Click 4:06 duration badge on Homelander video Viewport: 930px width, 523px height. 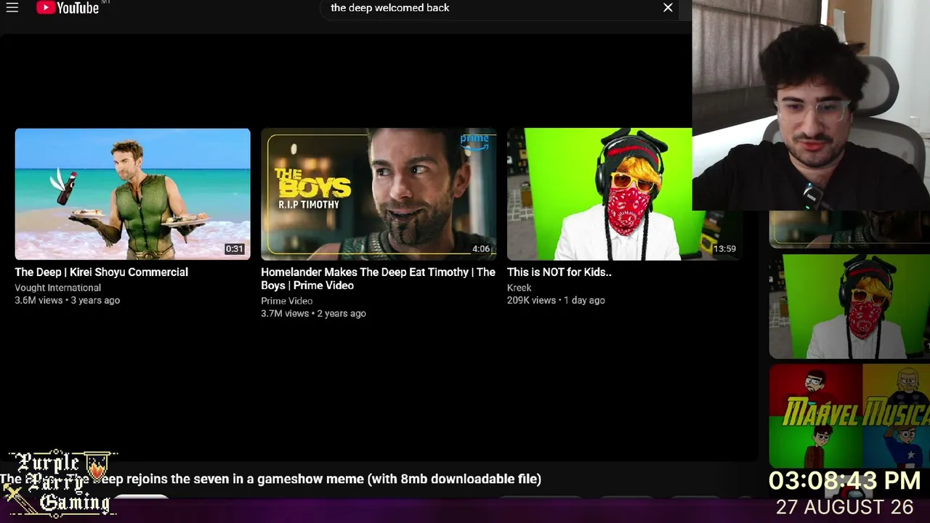tap(481, 249)
